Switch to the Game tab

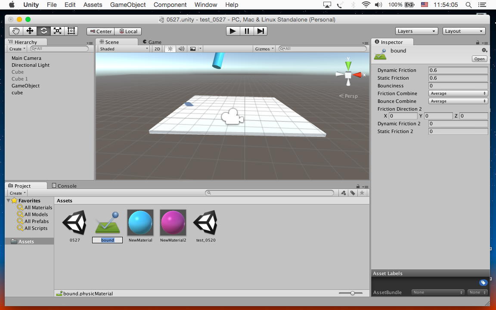click(x=152, y=42)
